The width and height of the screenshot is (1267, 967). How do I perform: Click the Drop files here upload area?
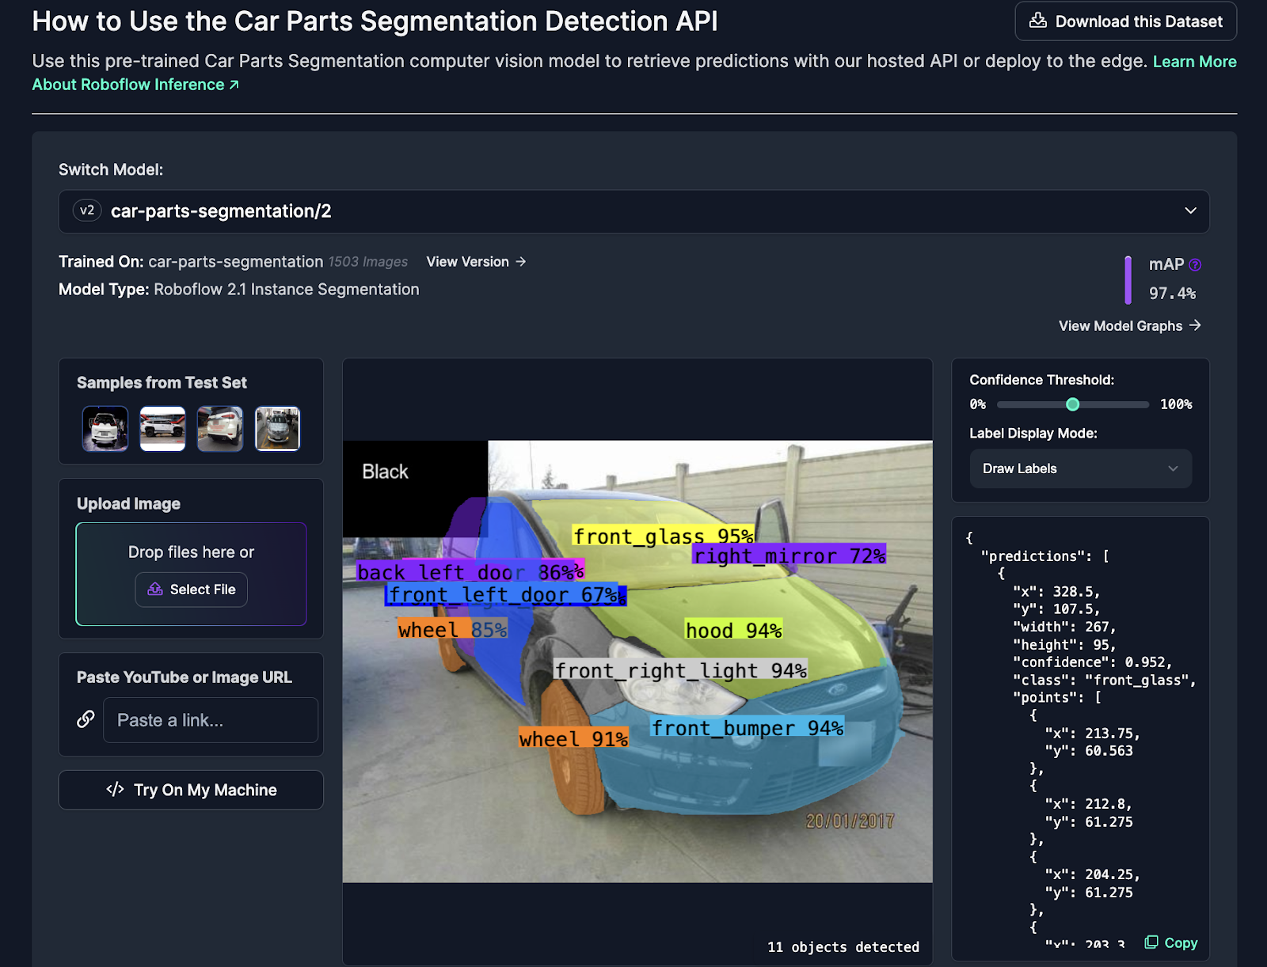191,574
